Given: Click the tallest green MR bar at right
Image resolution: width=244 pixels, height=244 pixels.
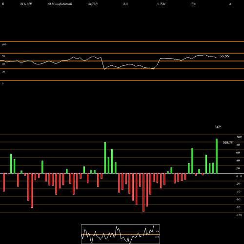Looking at the screenshot, I should pyautogui.click(x=217, y=156).
